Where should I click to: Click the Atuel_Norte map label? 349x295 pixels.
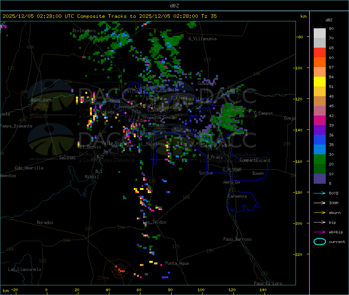pyautogui.click(x=184, y=130)
